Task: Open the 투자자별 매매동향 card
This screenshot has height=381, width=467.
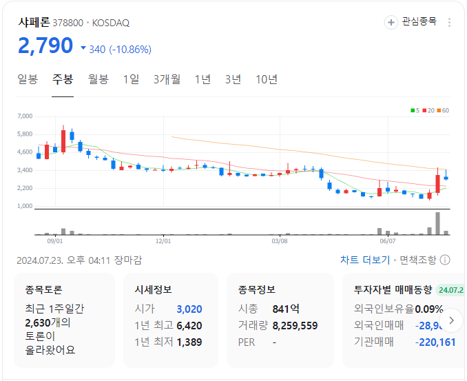Action: click(x=404, y=320)
